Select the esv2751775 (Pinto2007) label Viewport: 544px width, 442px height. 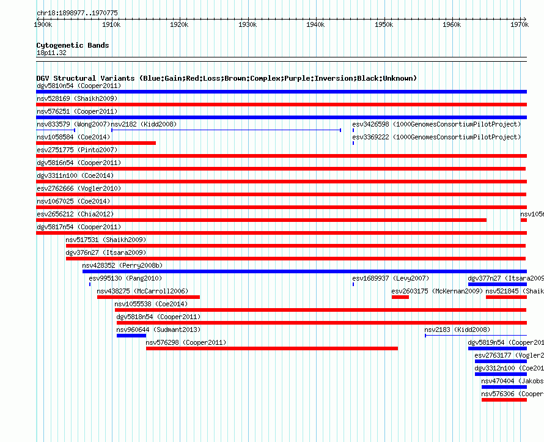click(x=77, y=150)
